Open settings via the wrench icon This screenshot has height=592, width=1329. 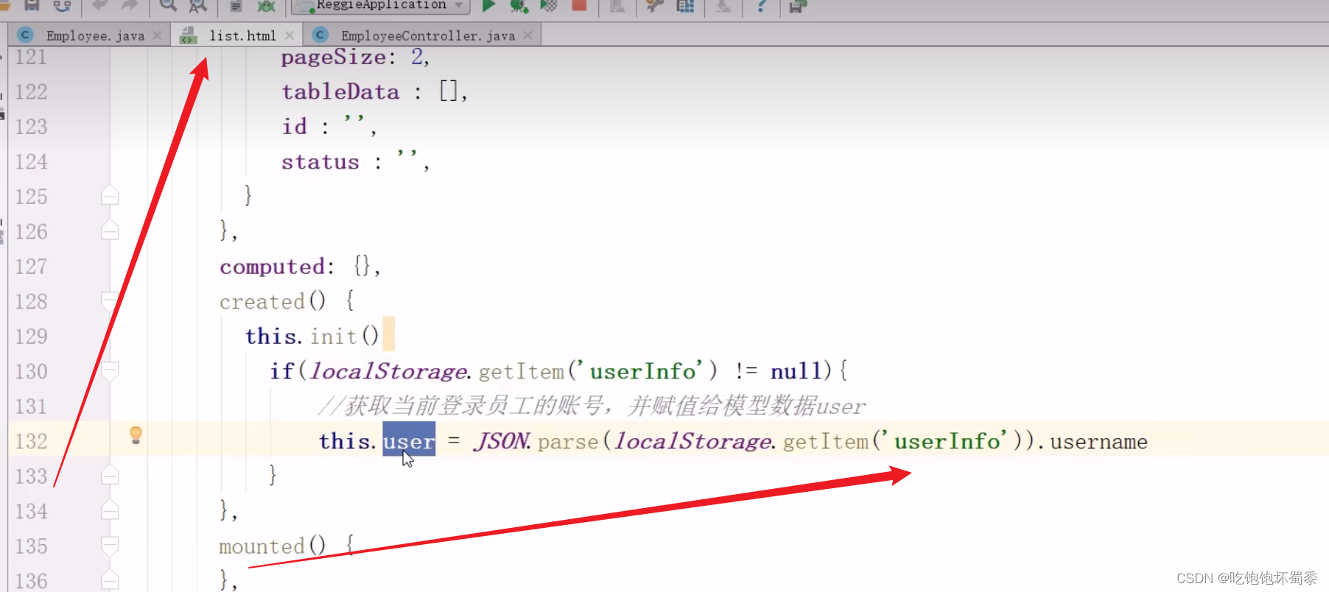point(654,5)
